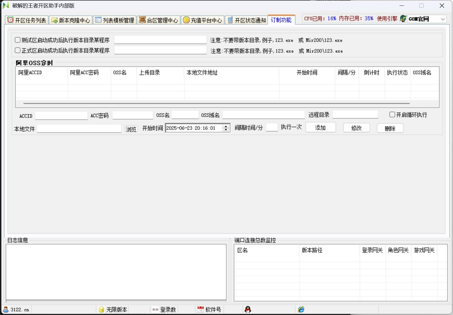Click the 登录数 icon in the status bar
The width and height of the screenshot is (453, 315).
155,310
